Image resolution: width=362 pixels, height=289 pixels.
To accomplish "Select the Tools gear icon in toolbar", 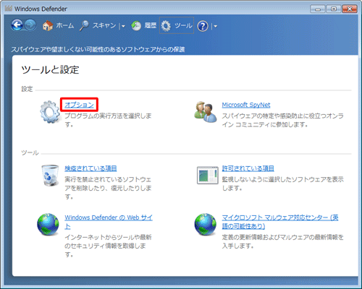I will (166, 26).
